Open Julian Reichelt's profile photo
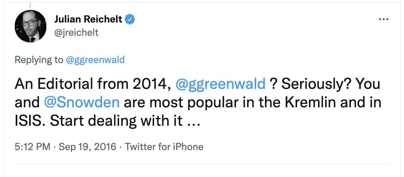 [x=30, y=26]
